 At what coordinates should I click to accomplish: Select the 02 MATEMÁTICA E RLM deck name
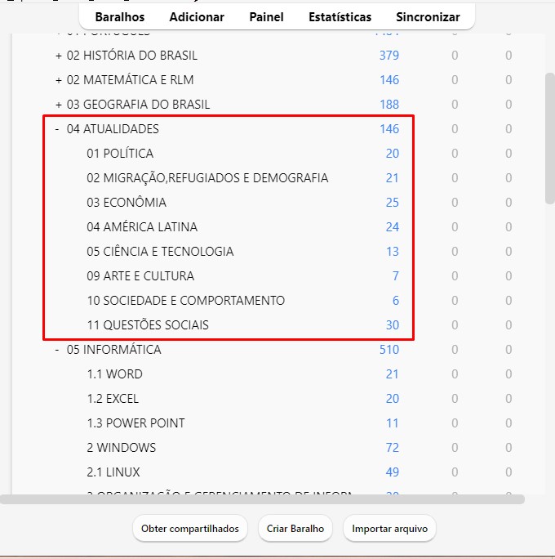(x=130, y=80)
